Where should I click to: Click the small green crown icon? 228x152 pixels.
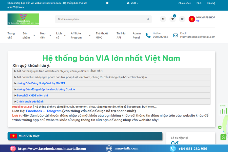tap(220, 127)
